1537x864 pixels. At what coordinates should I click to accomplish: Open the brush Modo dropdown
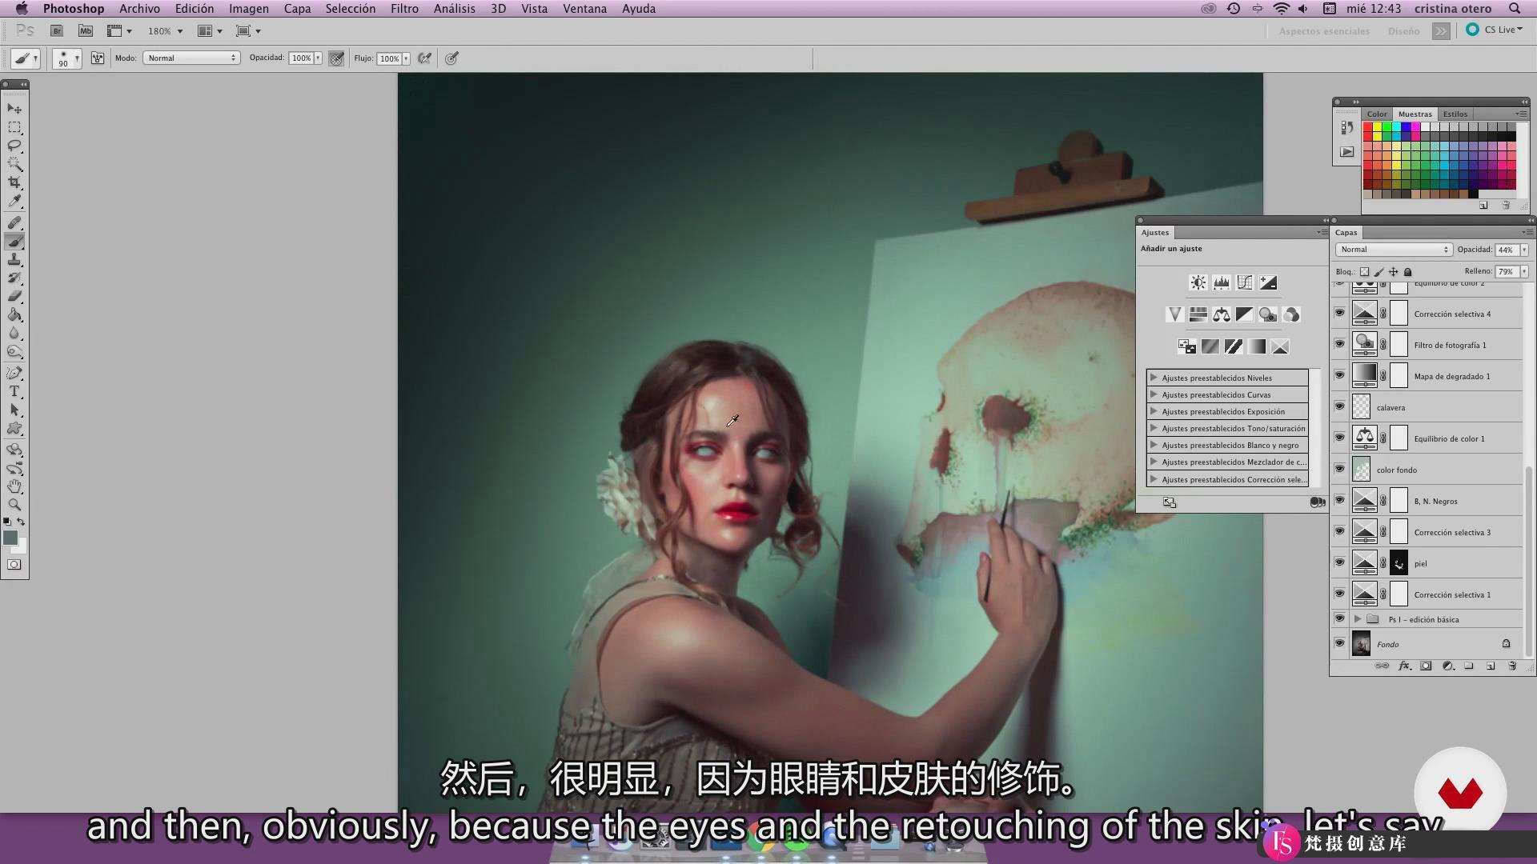pos(191,58)
